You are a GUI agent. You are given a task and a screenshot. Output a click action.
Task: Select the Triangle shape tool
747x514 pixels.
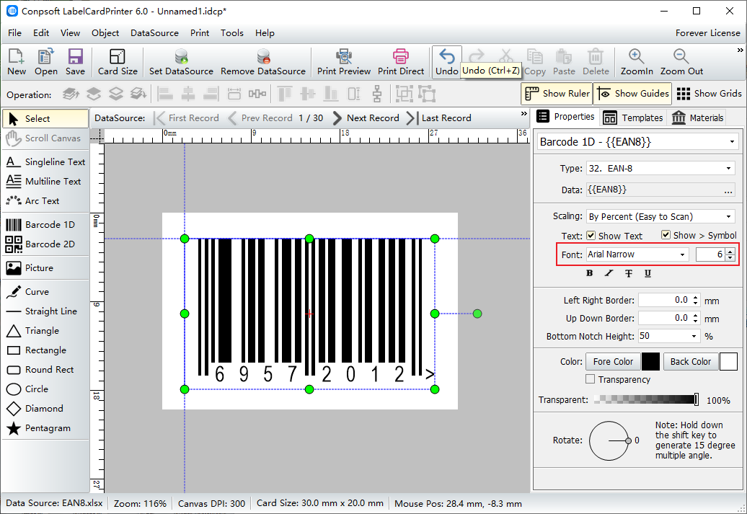pos(45,331)
